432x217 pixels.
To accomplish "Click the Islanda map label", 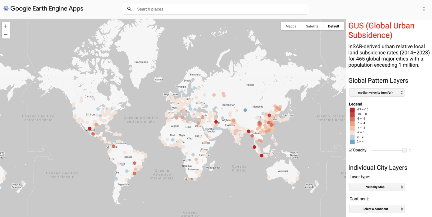I will (x=159, y=80).
